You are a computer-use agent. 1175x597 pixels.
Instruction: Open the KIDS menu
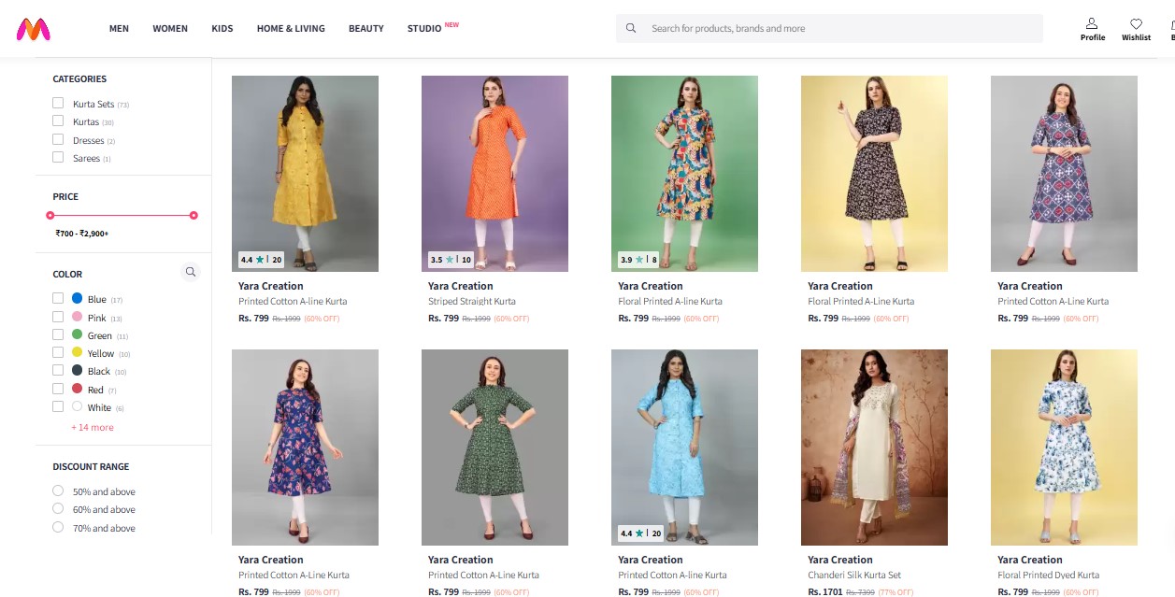(x=222, y=29)
